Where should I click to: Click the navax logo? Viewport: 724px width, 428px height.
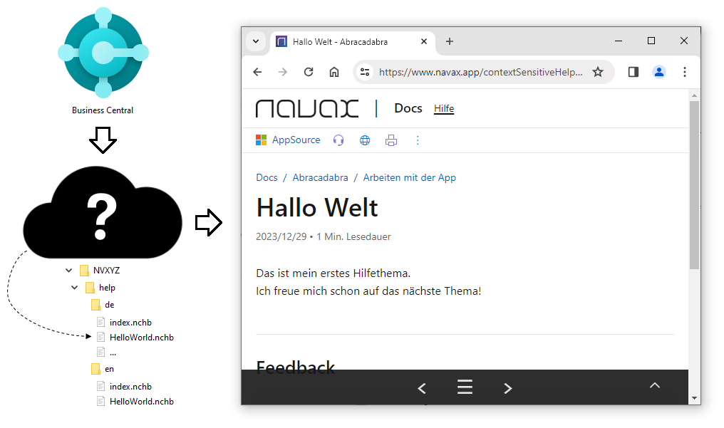[307, 108]
